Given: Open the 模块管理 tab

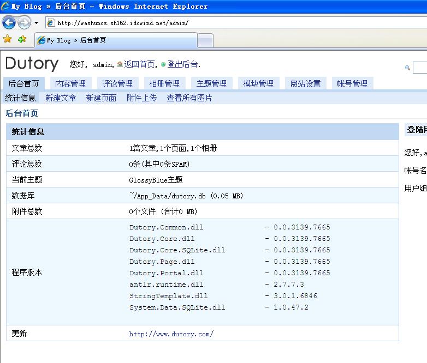Looking at the screenshot, I should click(x=258, y=83).
